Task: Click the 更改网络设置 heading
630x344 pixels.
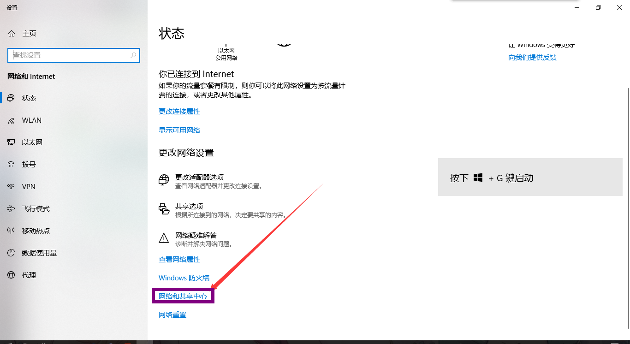Action: tap(186, 153)
